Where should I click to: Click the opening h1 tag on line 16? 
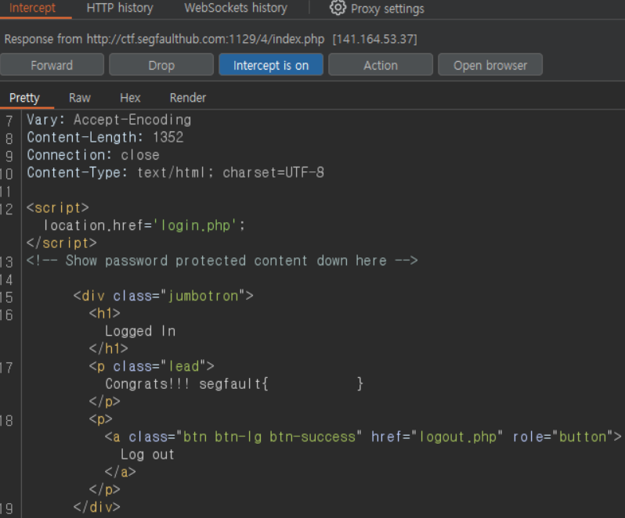pos(104,313)
